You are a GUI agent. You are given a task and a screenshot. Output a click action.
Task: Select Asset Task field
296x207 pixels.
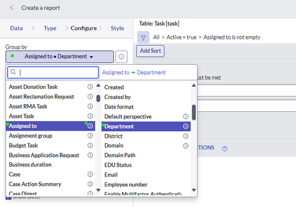pyautogui.click(x=22, y=116)
